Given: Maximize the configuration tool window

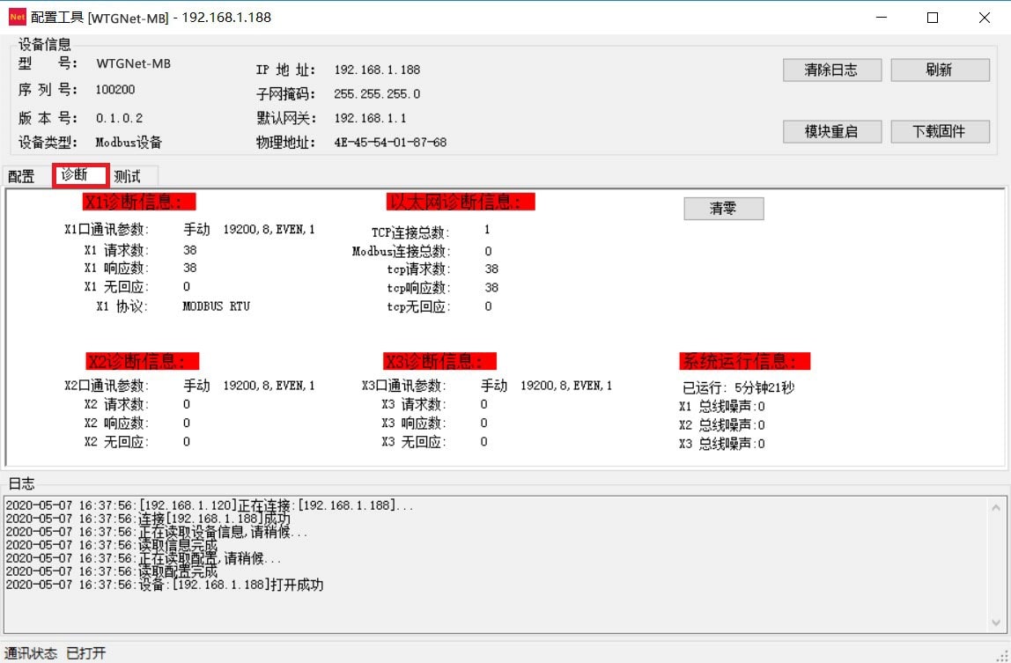Looking at the screenshot, I should click(933, 18).
